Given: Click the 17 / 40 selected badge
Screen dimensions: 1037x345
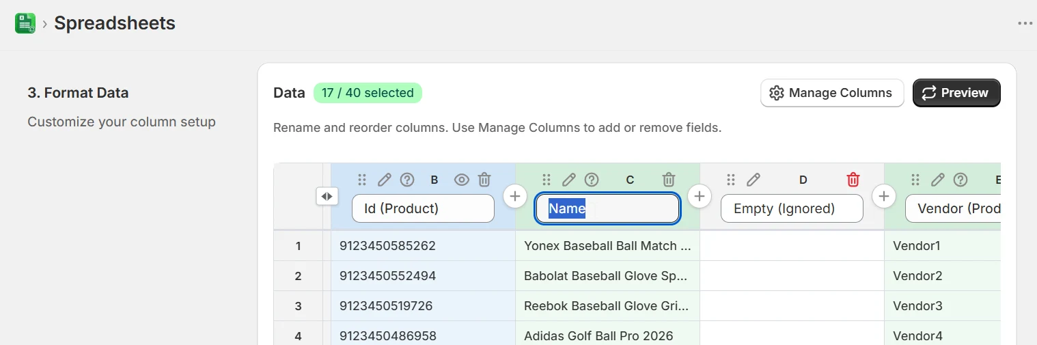Looking at the screenshot, I should tap(368, 93).
